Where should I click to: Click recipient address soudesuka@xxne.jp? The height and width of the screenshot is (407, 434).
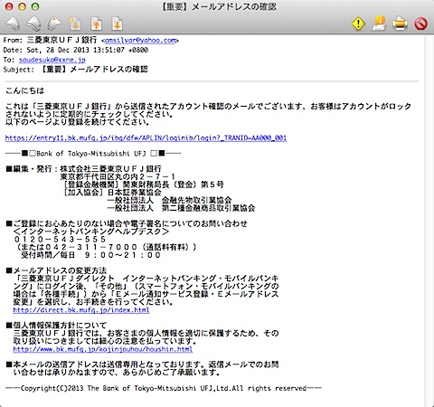coord(52,60)
